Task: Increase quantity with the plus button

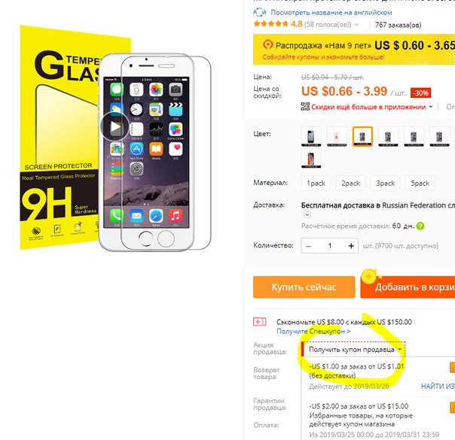Action: tap(351, 246)
